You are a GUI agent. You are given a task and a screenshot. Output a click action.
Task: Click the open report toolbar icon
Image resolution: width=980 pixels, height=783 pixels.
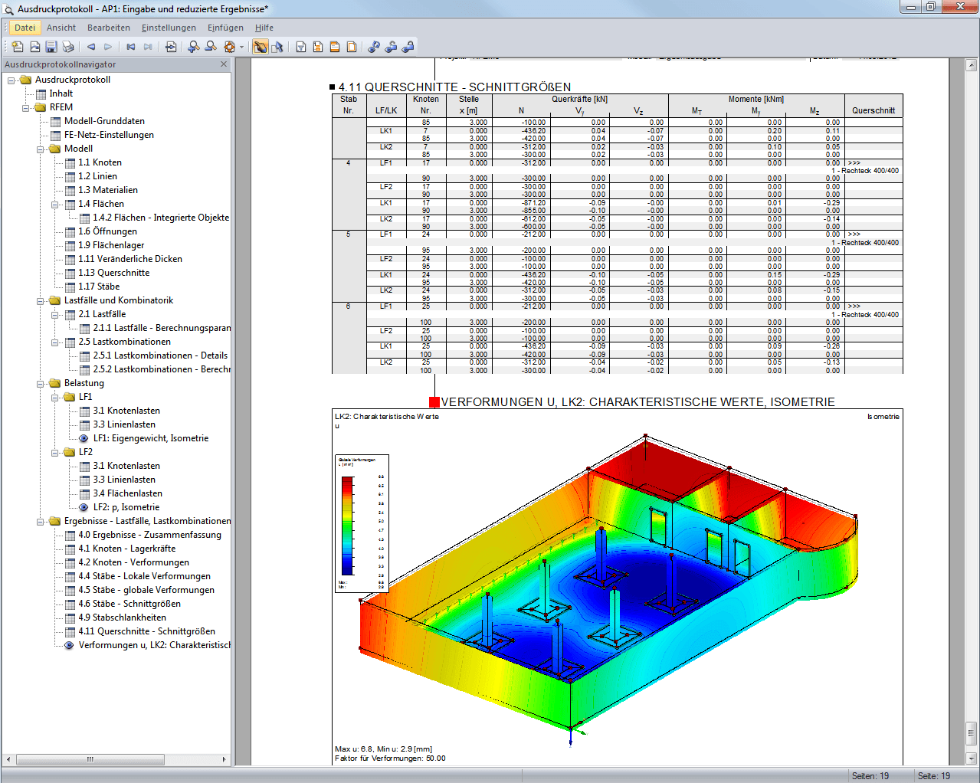[34, 47]
